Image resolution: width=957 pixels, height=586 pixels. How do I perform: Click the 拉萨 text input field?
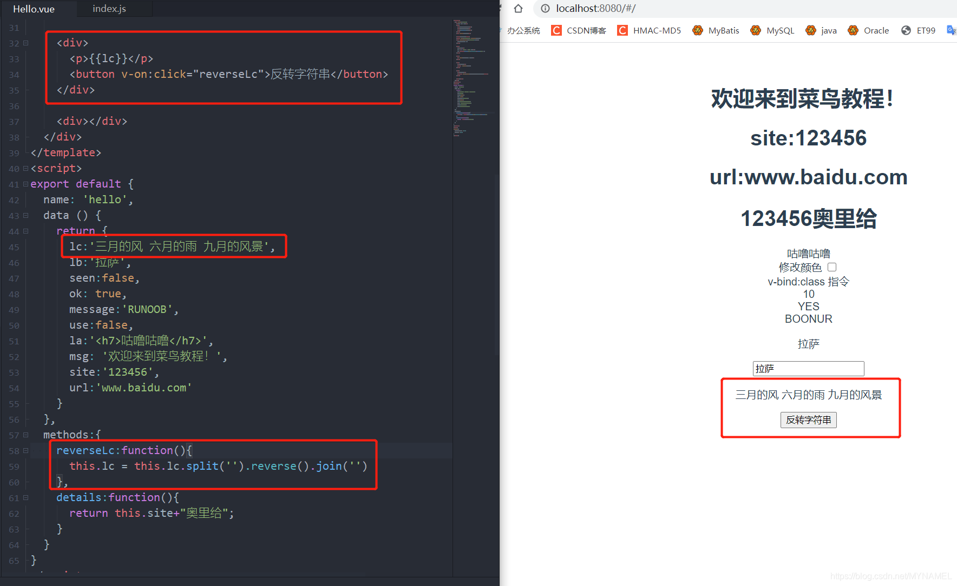(x=809, y=369)
